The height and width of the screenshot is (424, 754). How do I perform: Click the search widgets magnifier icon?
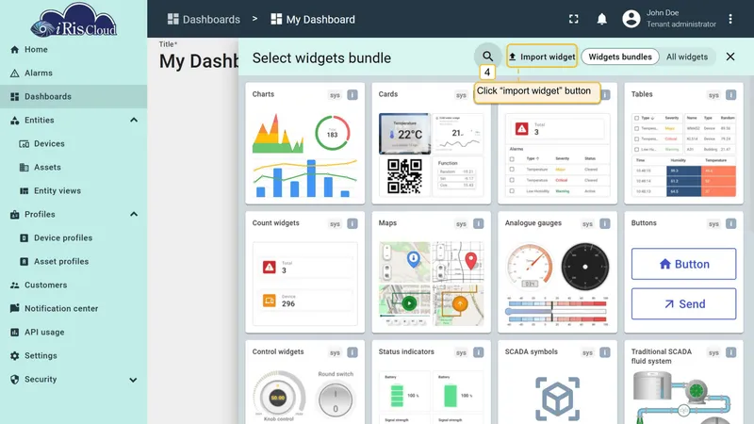tap(487, 57)
